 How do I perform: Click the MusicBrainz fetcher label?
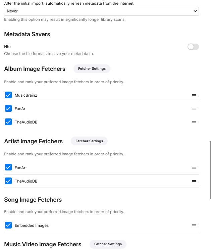coord(26,95)
